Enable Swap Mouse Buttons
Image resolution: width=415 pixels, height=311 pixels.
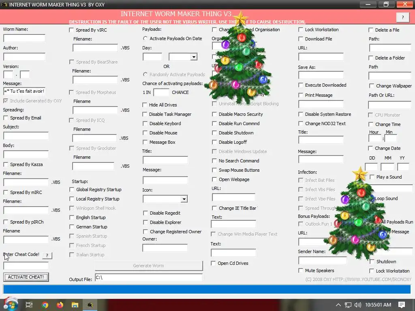(x=214, y=170)
